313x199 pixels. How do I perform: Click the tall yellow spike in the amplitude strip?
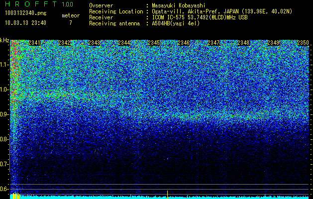167,195
